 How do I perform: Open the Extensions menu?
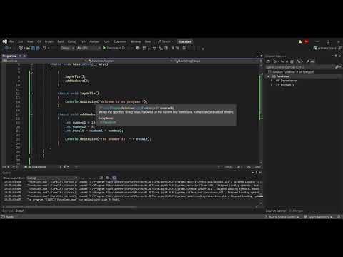120,41
